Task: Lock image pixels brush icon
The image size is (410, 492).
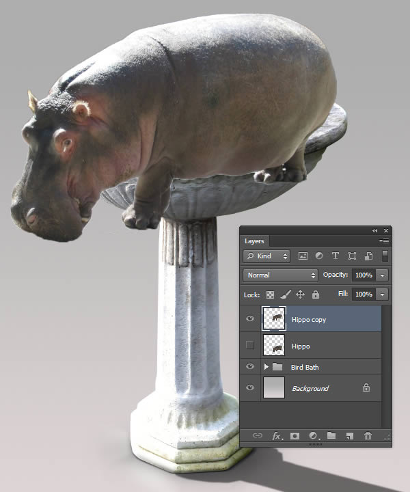Action: (286, 295)
